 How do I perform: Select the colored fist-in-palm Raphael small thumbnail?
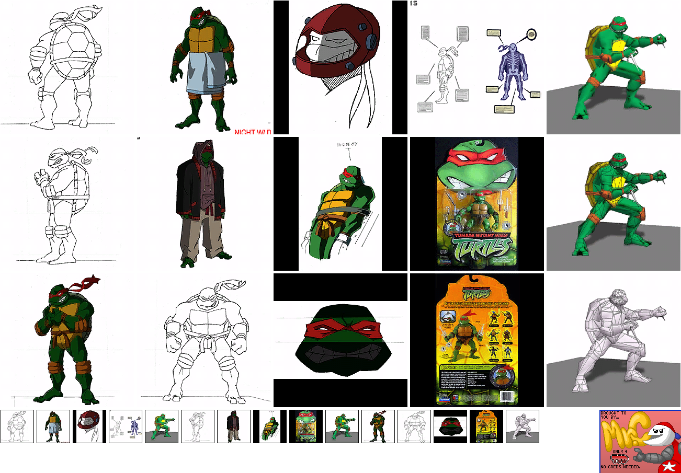coord(378,426)
